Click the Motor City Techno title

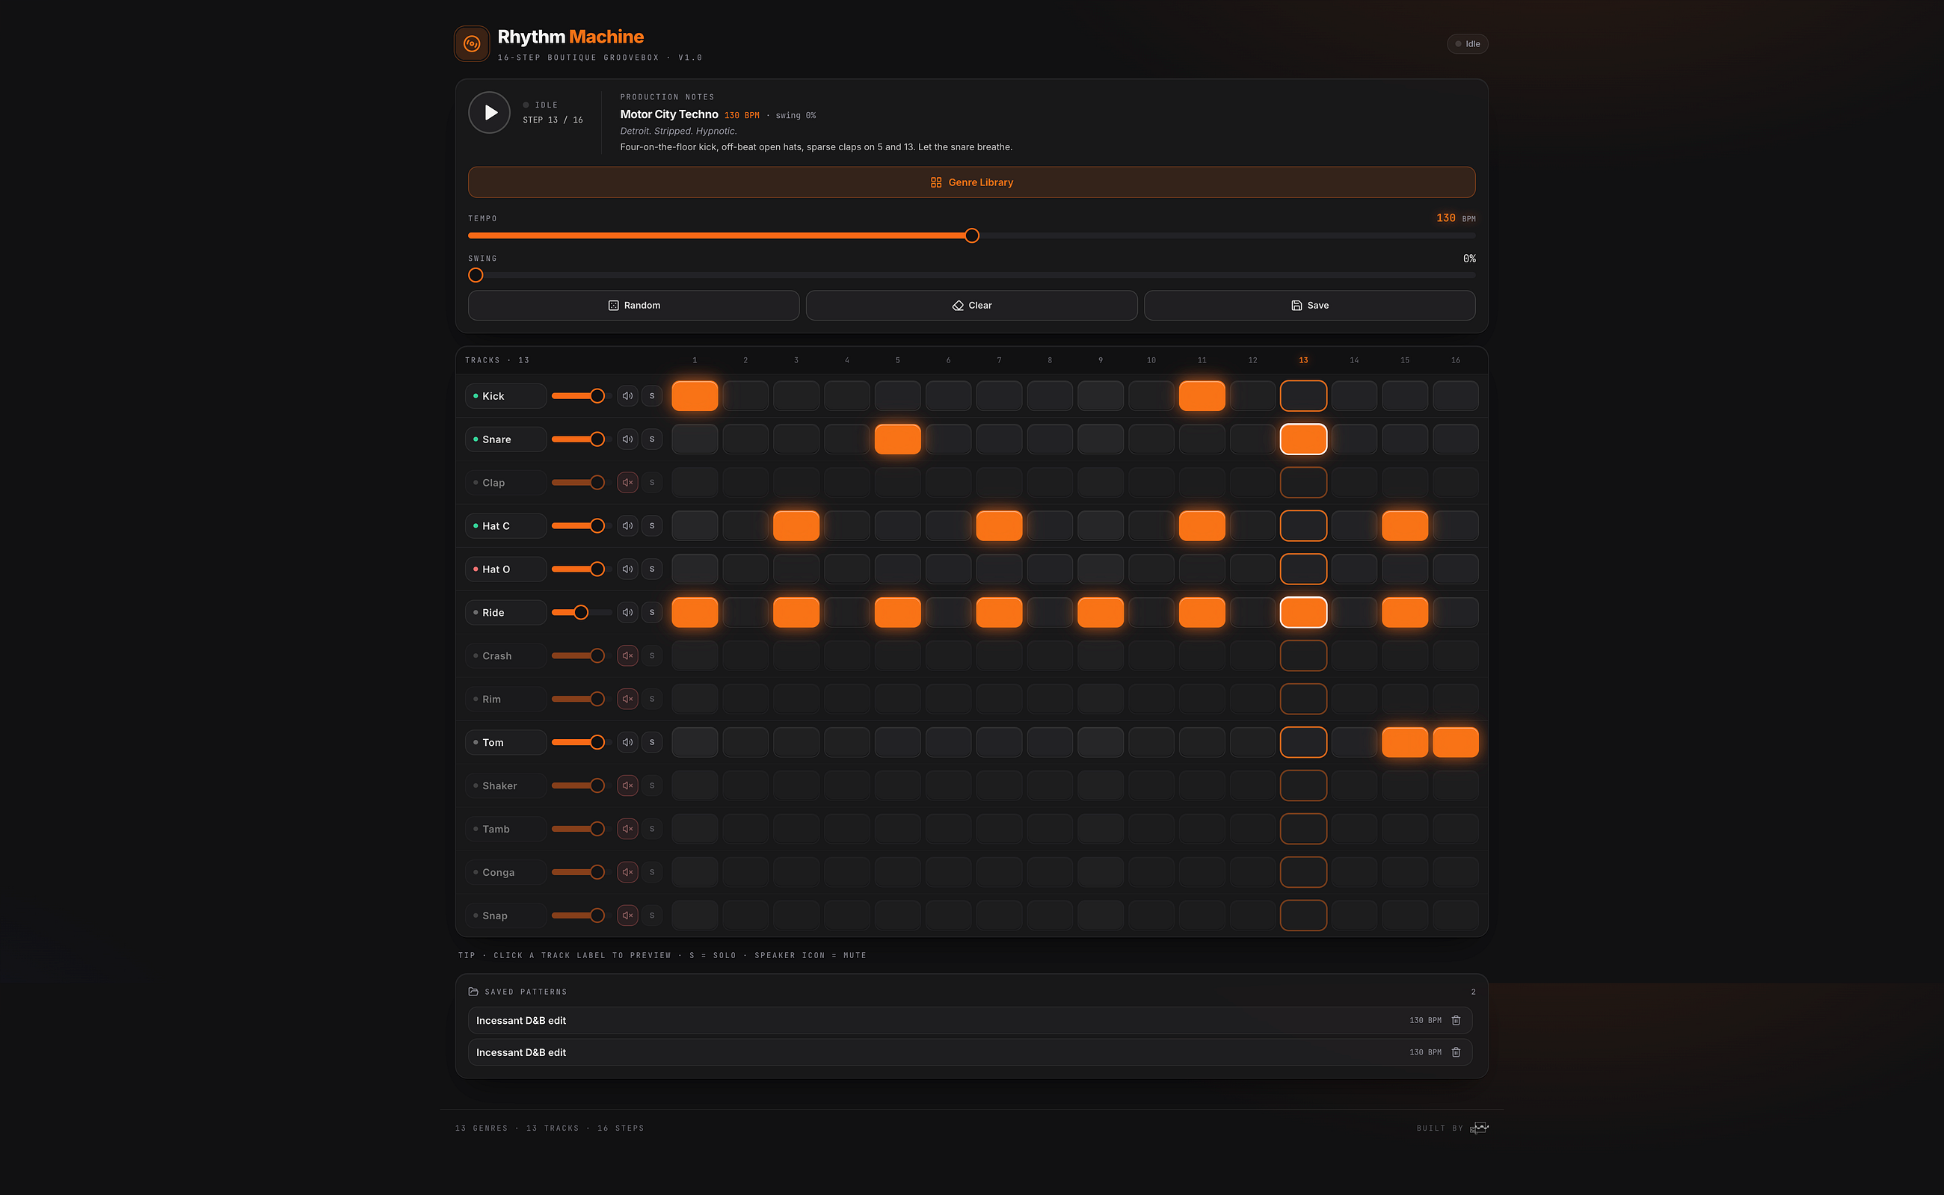pos(669,114)
